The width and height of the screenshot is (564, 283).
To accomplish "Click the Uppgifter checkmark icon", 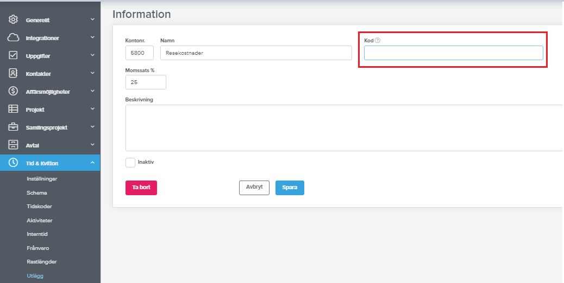I will (x=14, y=56).
